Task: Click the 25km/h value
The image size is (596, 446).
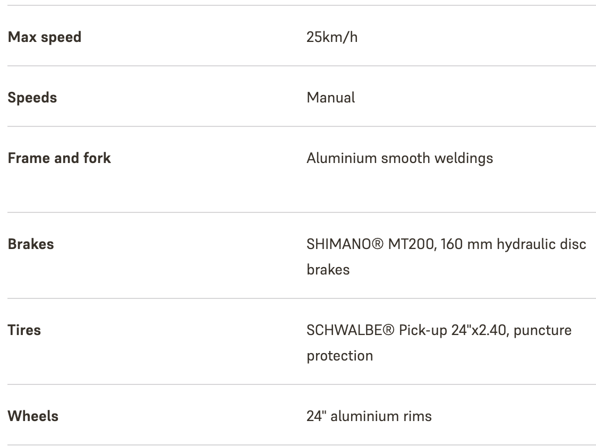Action: coord(332,37)
